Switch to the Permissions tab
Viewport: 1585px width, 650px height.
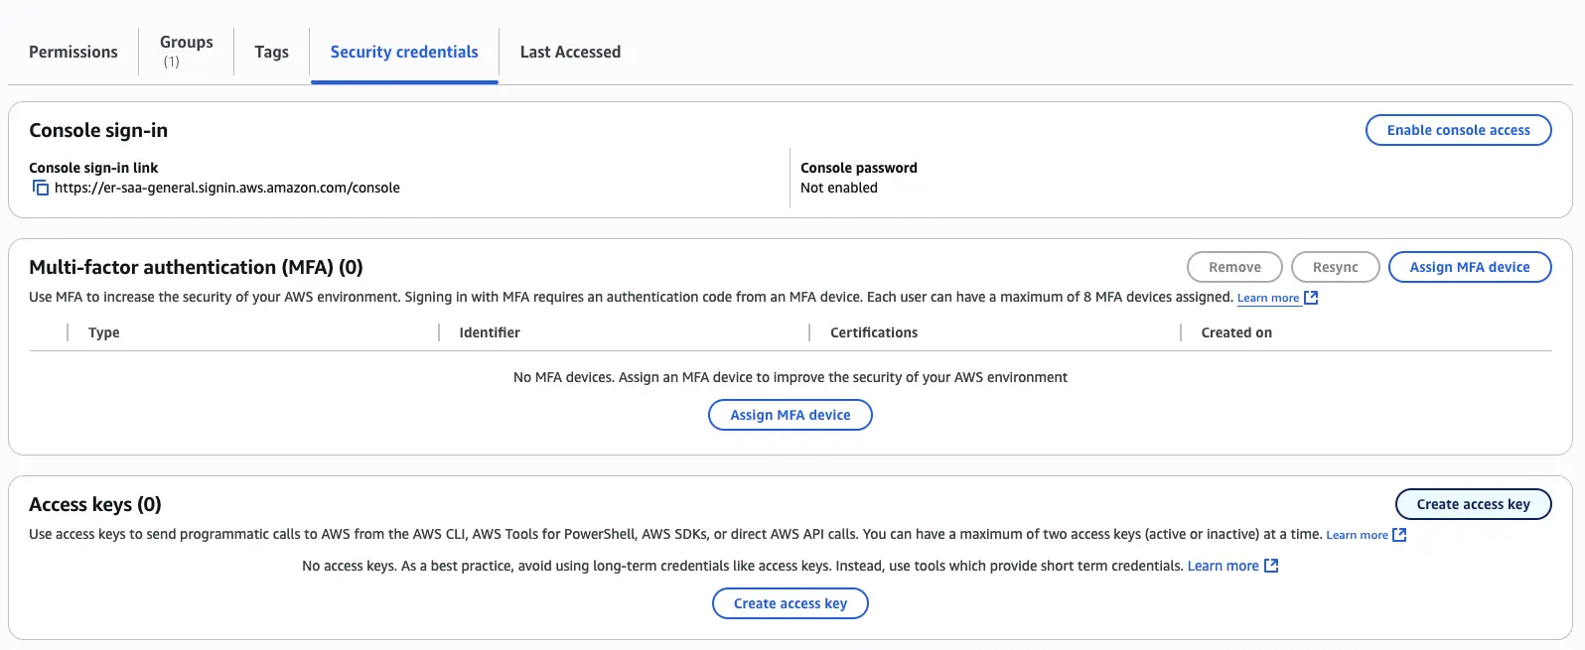click(x=73, y=52)
